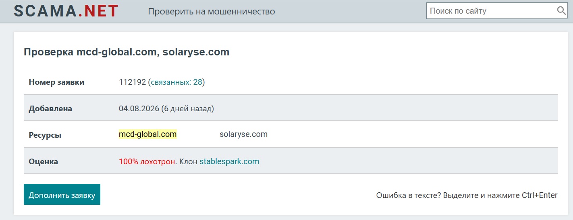Click the "Ошибка в тексте?" hint text

pyautogui.click(x=409, y=196)
